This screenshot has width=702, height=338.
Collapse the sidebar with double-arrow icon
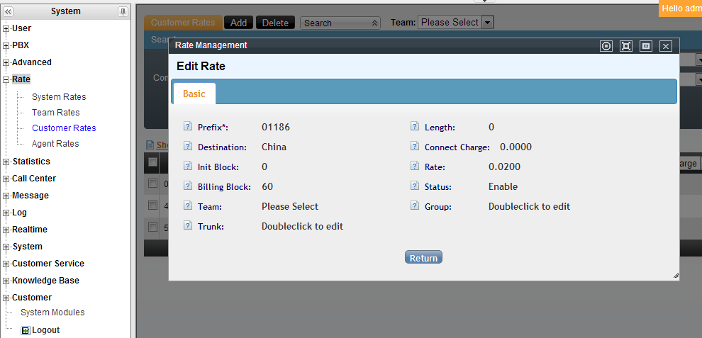[x=9, y=11]
